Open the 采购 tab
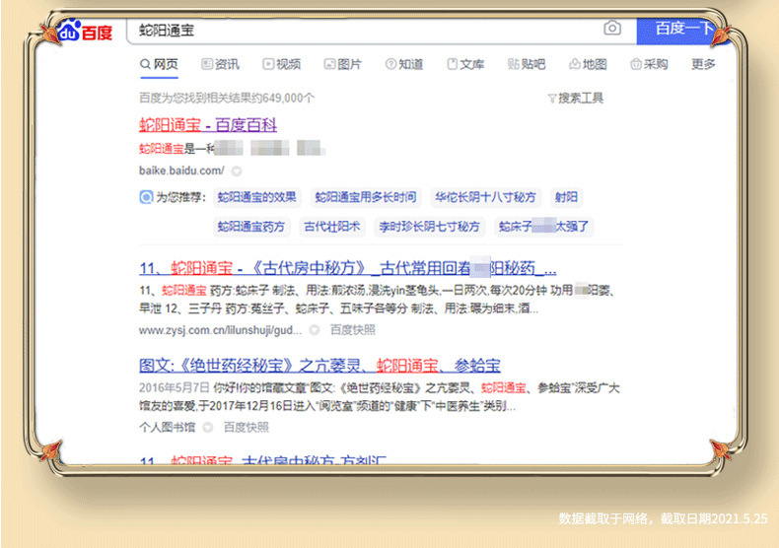779x548 pixels. coord(650,64)
